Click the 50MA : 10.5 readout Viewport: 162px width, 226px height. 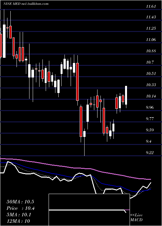pos(20,202)
